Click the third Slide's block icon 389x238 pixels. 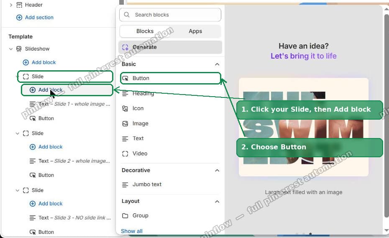pyautogui.click(x=26, y=190)
